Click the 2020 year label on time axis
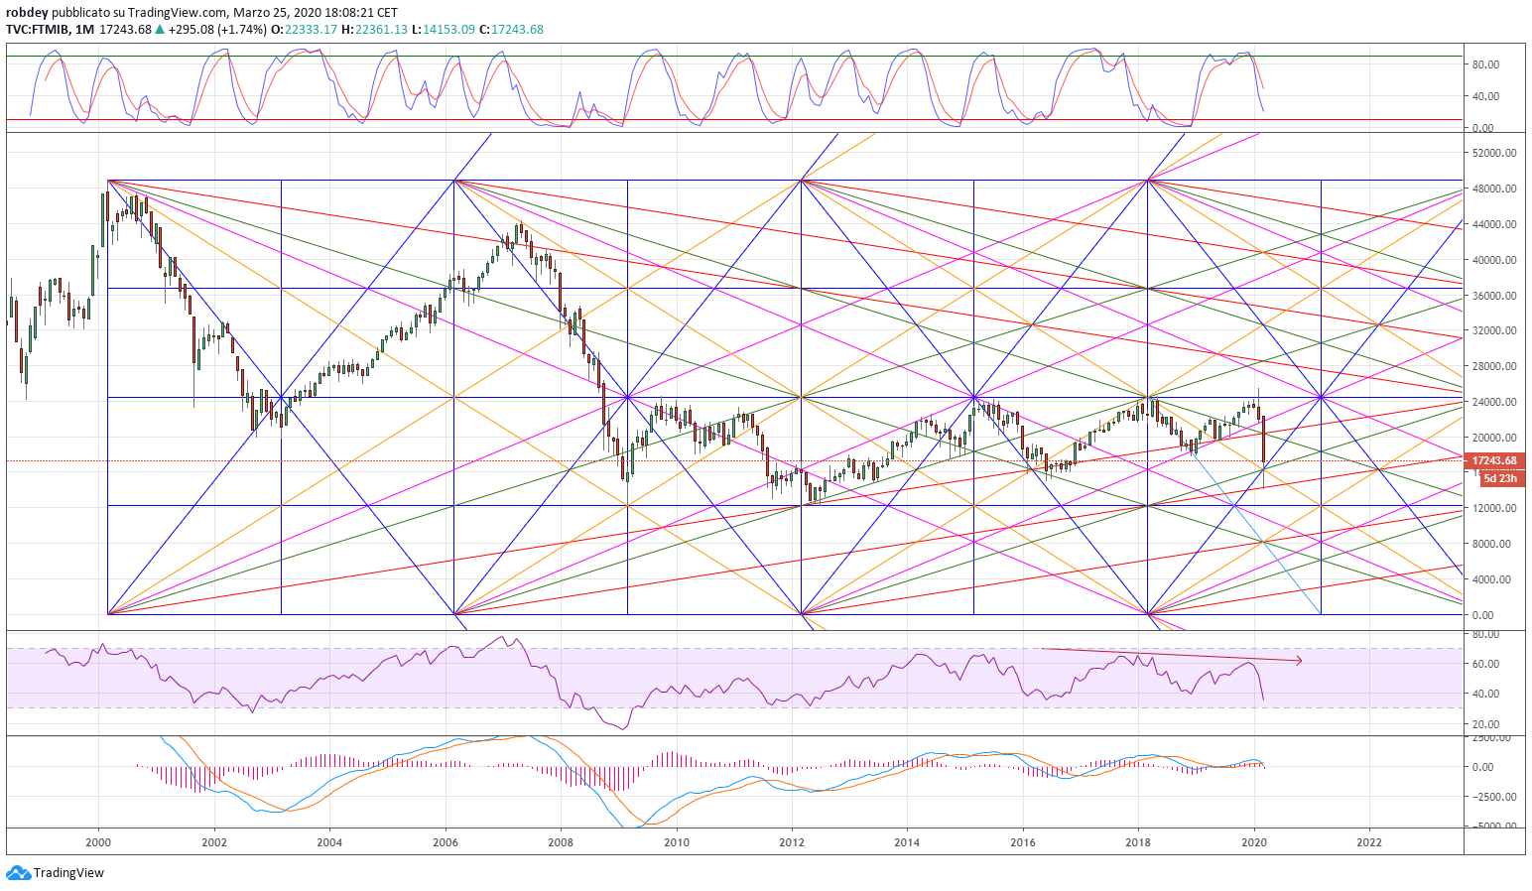 [1254, 842]
